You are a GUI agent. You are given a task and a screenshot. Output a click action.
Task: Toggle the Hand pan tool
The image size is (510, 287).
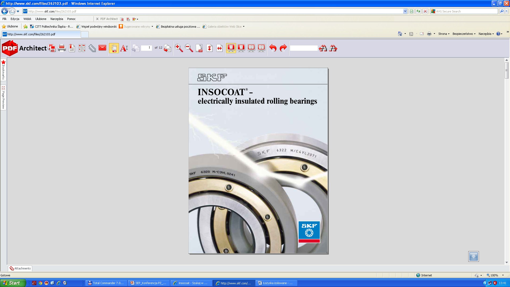114,48
